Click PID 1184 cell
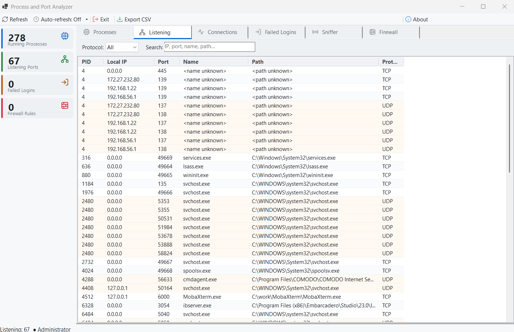The image size is (514, 332). (88, 184)
